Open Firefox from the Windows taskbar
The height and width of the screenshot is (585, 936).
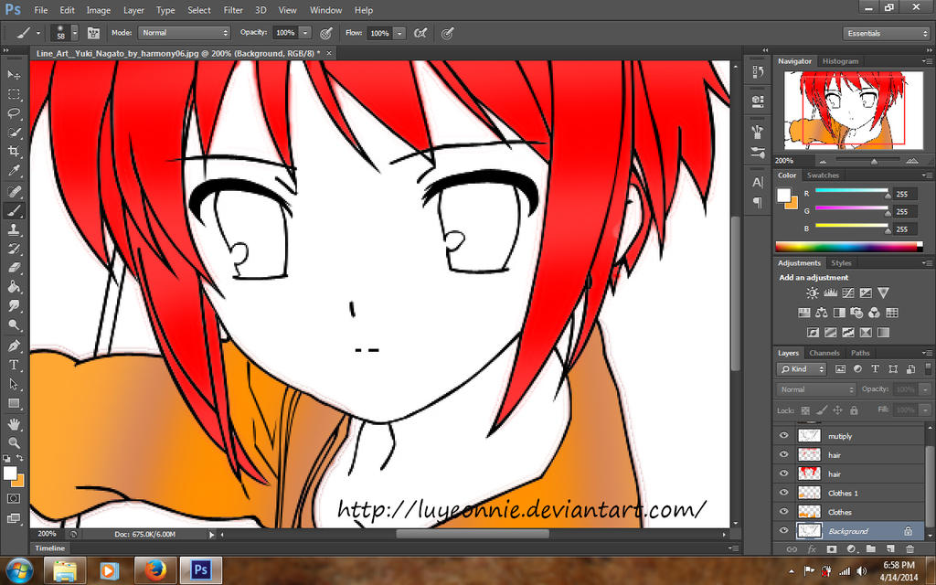coord(152,570)
